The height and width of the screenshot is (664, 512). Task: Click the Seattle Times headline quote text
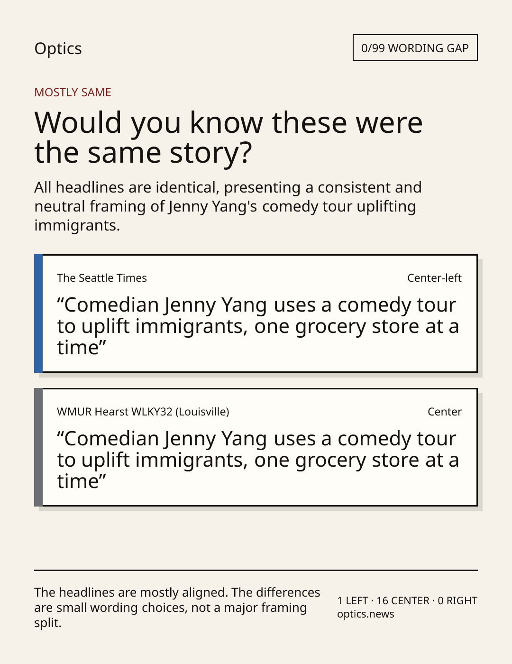tap(258, 326)
